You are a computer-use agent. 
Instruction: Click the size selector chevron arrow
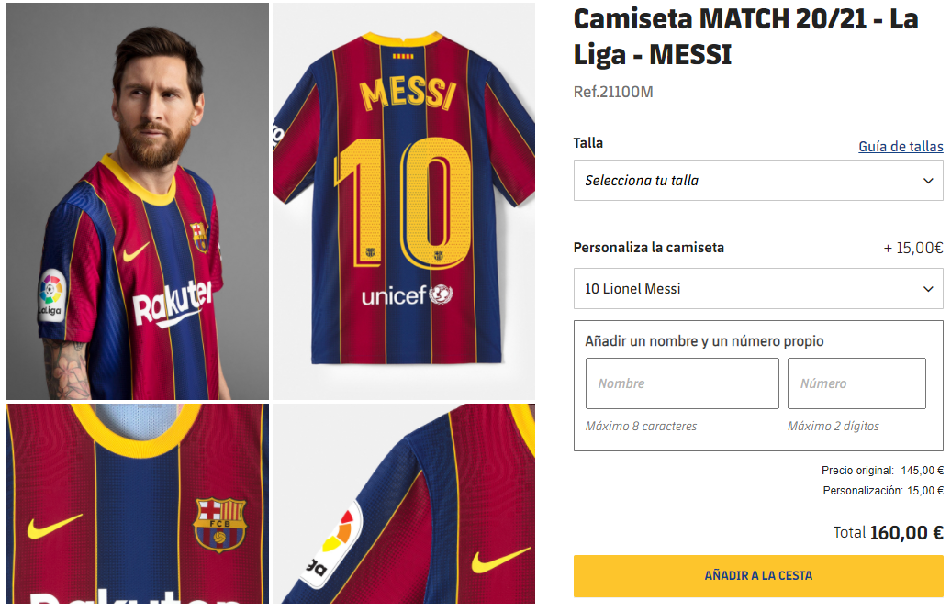coord(928,181)
